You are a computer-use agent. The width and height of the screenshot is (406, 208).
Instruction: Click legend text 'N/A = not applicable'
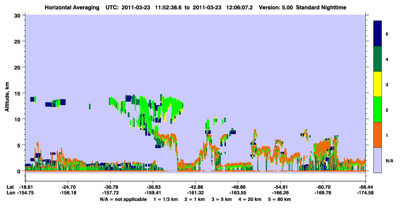click(123, 199)
